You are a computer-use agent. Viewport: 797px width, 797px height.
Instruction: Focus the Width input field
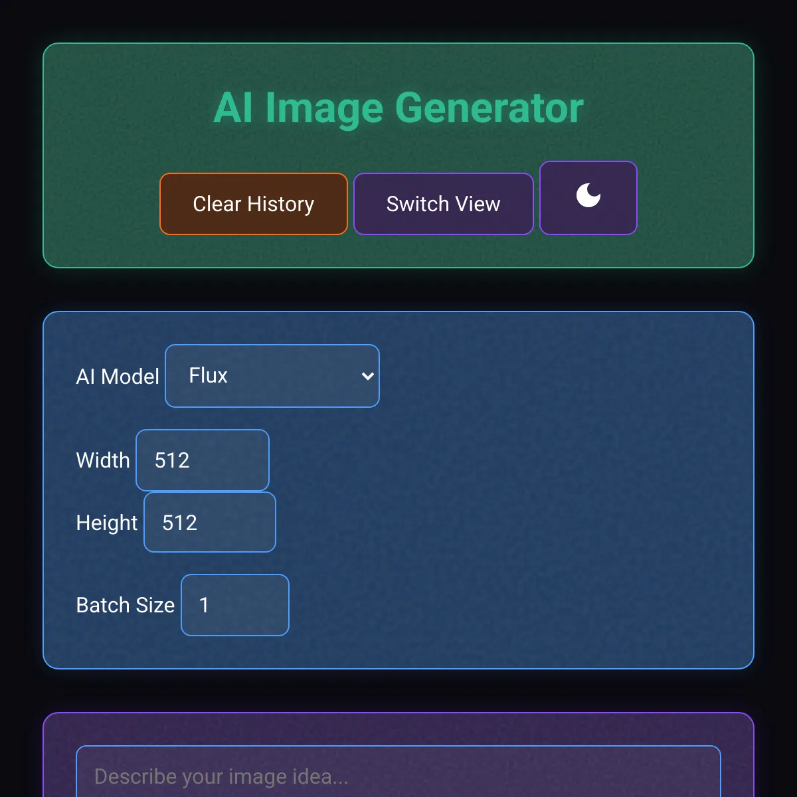tap(203, 460)
